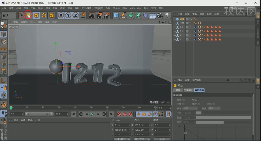Toggle the visibility dots of the 平面 object
Image resolution: width=261 pixels, height=141 pixels.
tap(190, 23)
